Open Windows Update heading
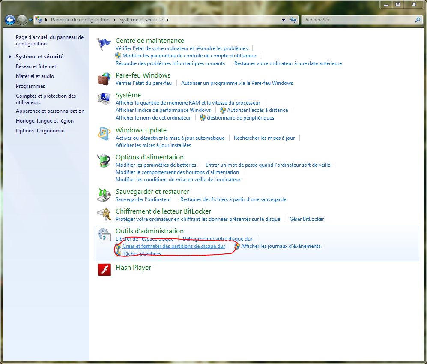The width and height of the screenshot is (427, 364). (141, 130)
